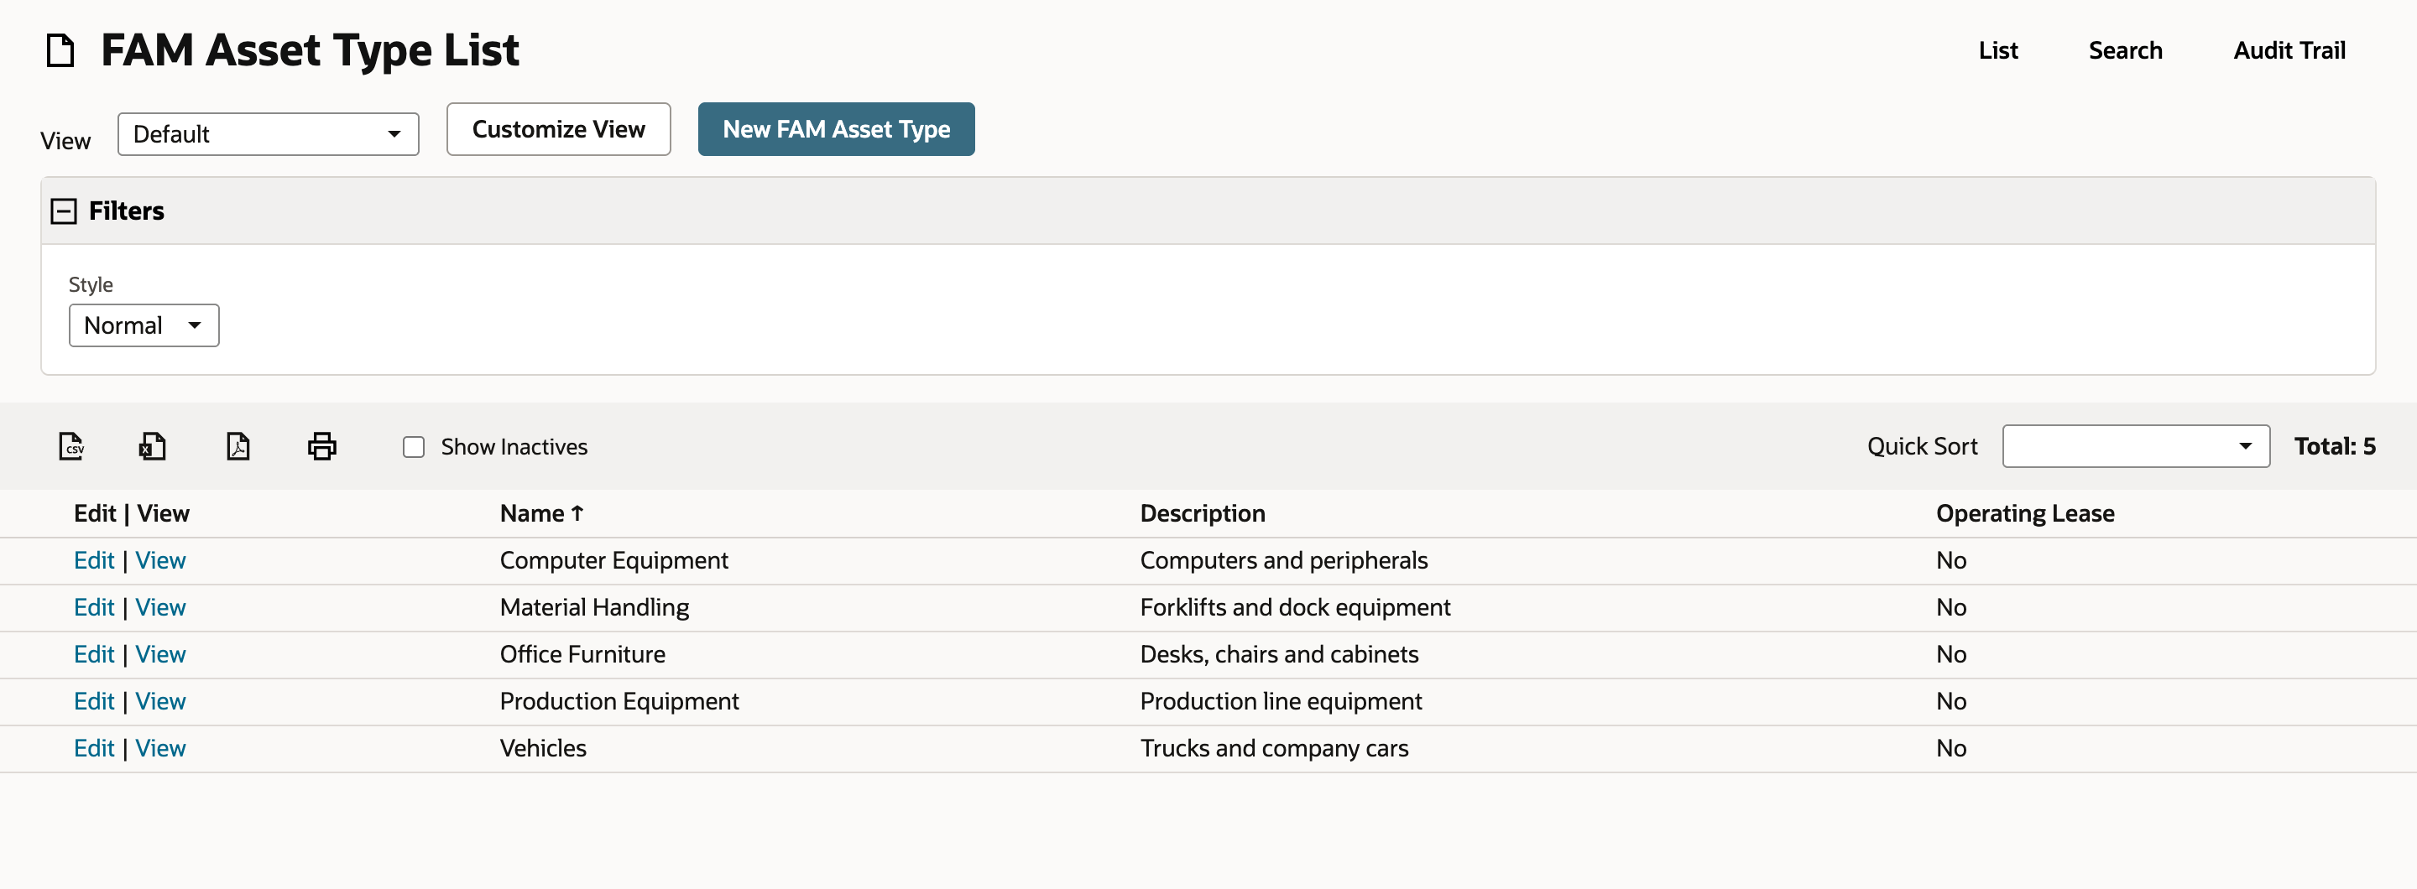Collapse the Filters section
2417x889 pixels.
point(64,211)
